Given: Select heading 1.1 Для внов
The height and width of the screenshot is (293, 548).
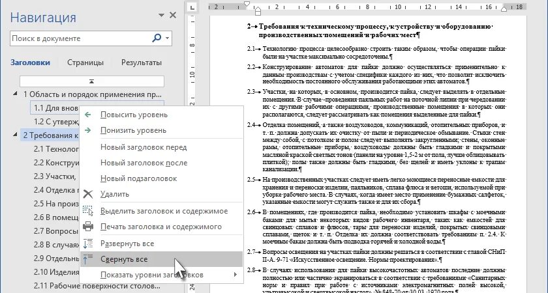Looking at the screenshot, I should 55,108.
